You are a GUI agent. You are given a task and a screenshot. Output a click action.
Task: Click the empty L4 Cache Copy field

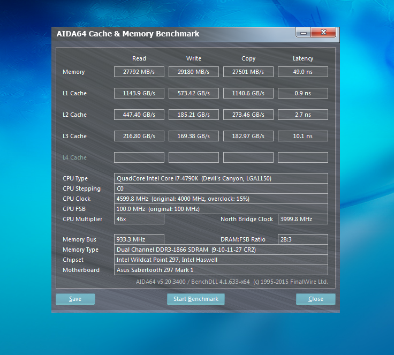(248, 157)
